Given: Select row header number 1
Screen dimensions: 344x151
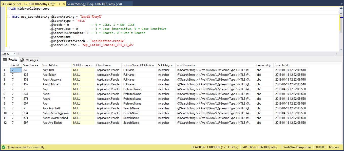Looking at the screenshot, I should 6,70.
